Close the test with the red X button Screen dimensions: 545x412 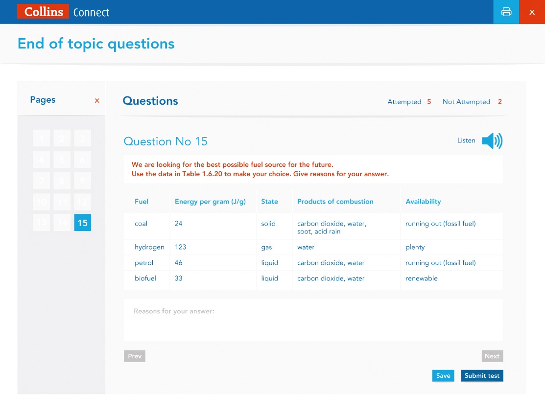point(532,12)
